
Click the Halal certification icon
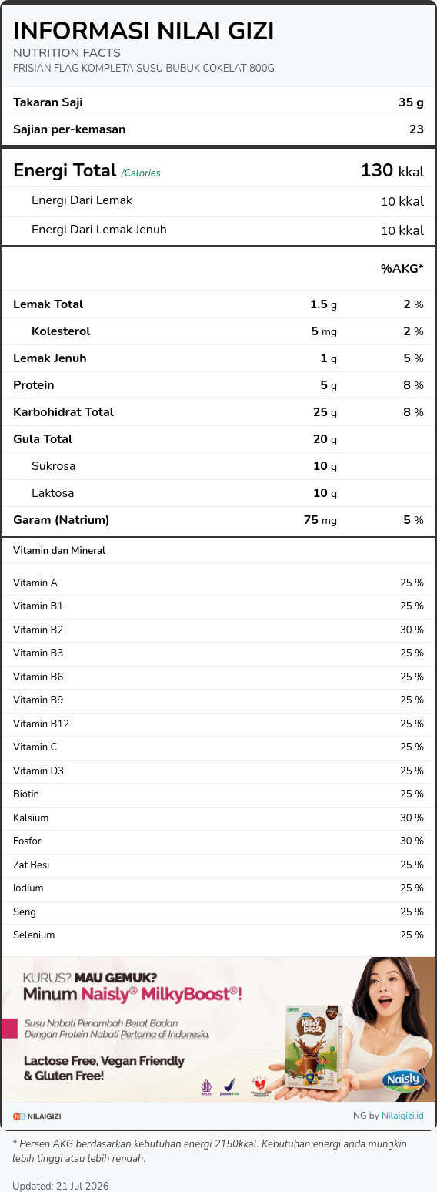pyautogui.click(x=206, y=1086)
